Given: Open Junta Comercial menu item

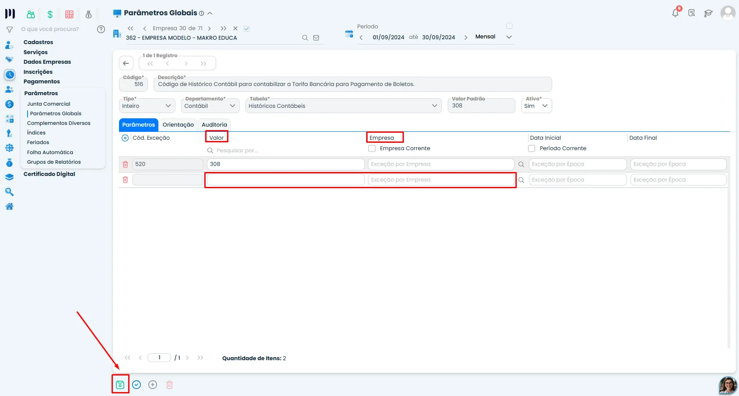Looking at the screenshot, I should [49, 104].
